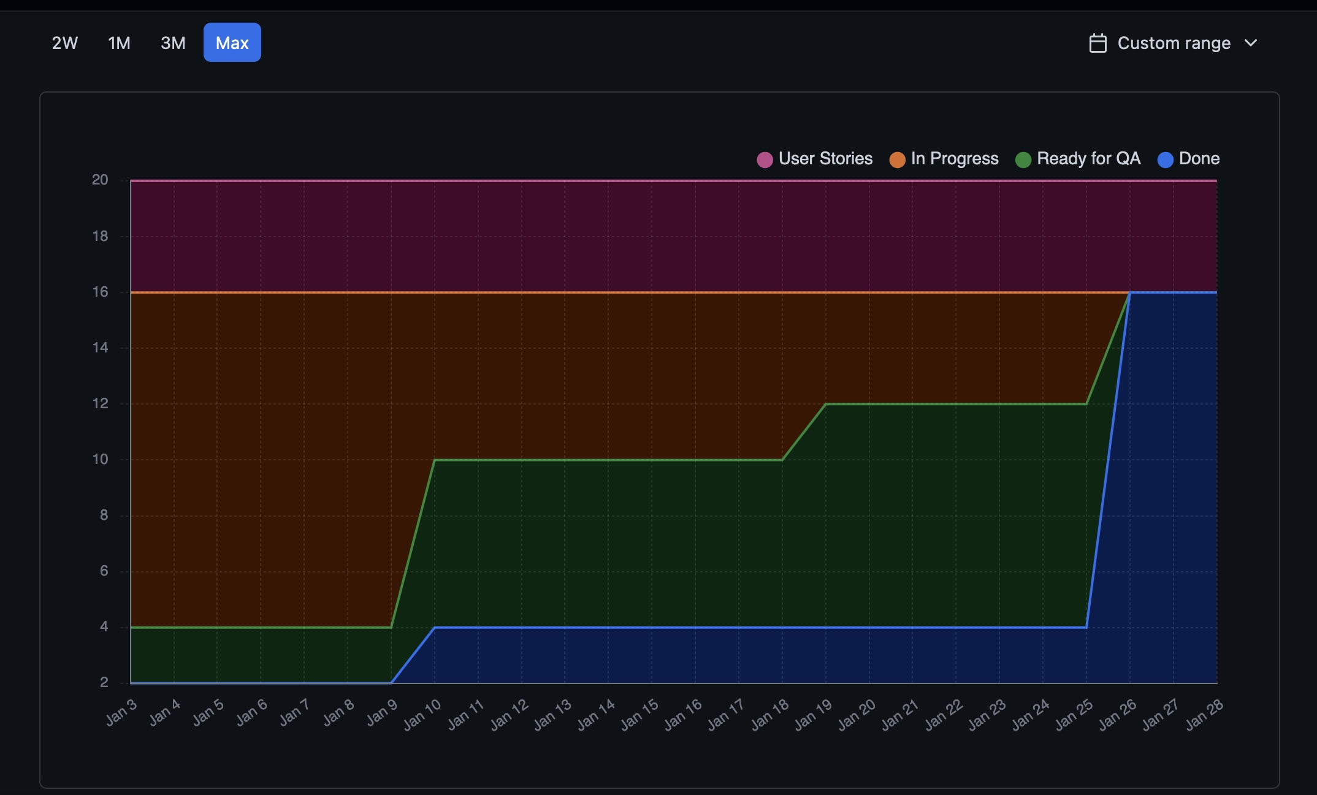
Task: Select the 2W time range
Action: (65, 43)
